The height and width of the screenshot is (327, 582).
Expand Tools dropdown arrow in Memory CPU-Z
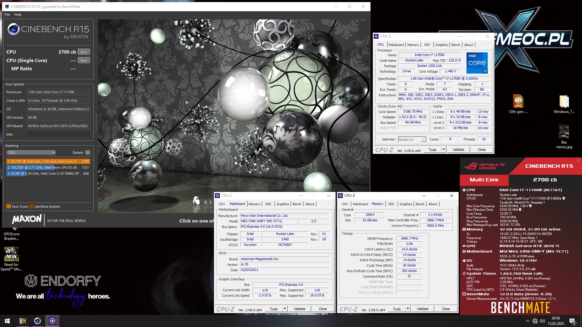(x=408, y=309)
